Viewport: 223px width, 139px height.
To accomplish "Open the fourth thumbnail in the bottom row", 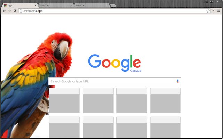I will (166, 128).
